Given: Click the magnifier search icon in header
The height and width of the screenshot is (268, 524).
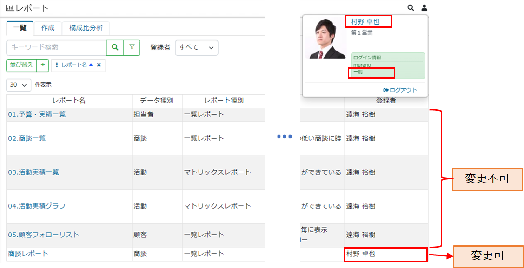Looking at the screenshot, I should 411,7.
